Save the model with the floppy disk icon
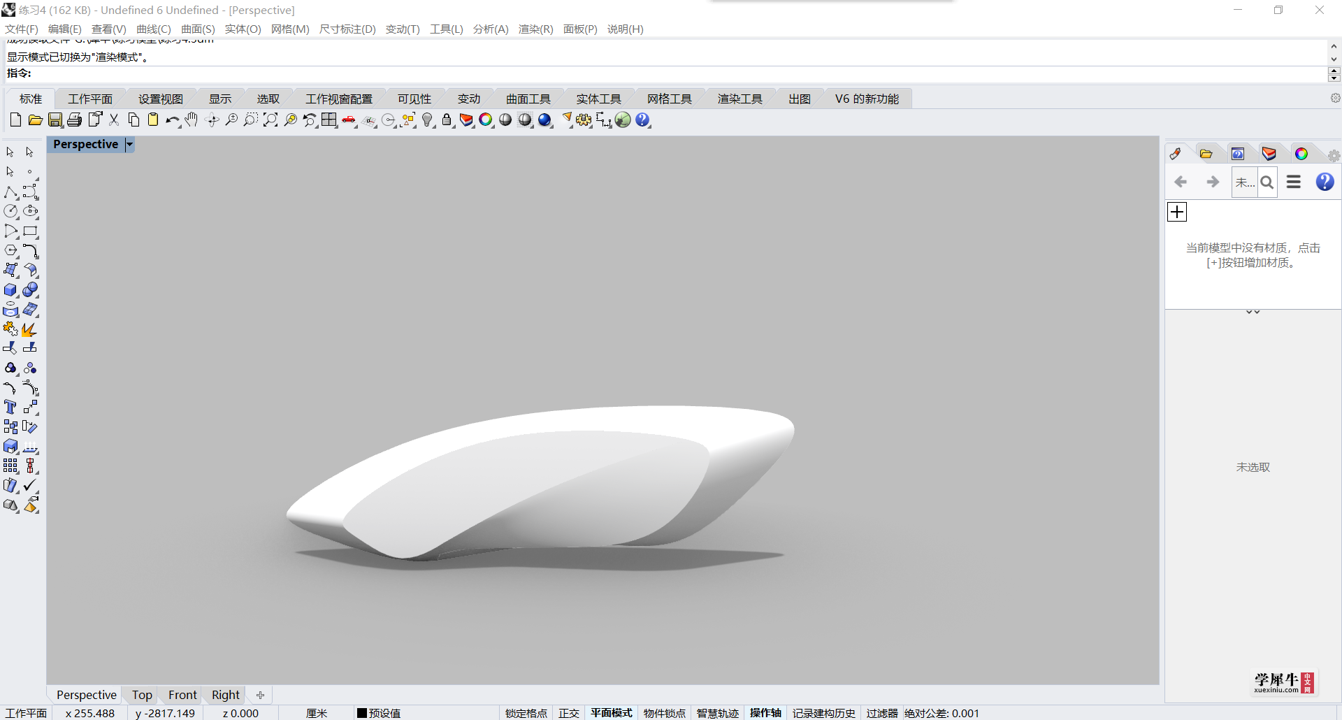Viewport: 1342px width, 720px height. (55, 120)
